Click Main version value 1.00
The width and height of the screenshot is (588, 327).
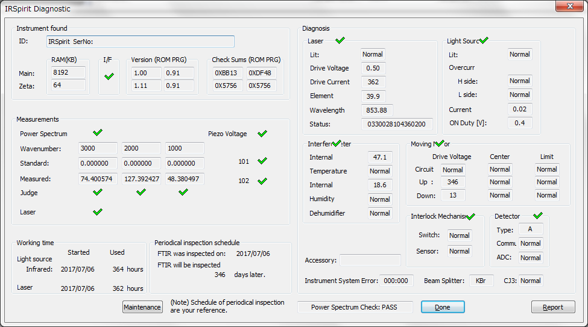[x=147, y=73]
